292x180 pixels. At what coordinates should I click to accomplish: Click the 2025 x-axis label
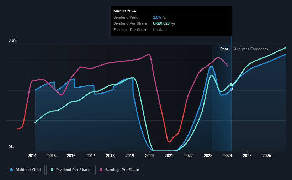(x=247, y=156)
